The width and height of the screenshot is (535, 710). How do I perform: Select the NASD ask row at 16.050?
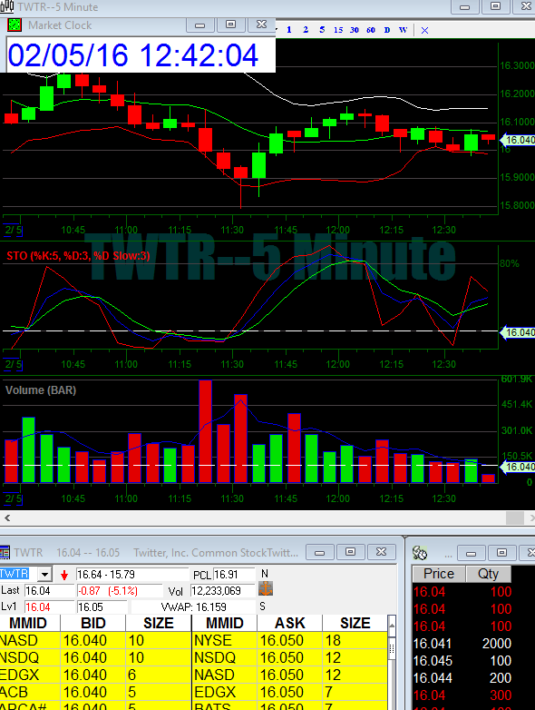coord(290,675)
